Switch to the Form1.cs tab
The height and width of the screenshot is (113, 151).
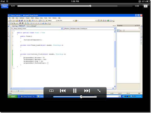(x=22, y=26)
